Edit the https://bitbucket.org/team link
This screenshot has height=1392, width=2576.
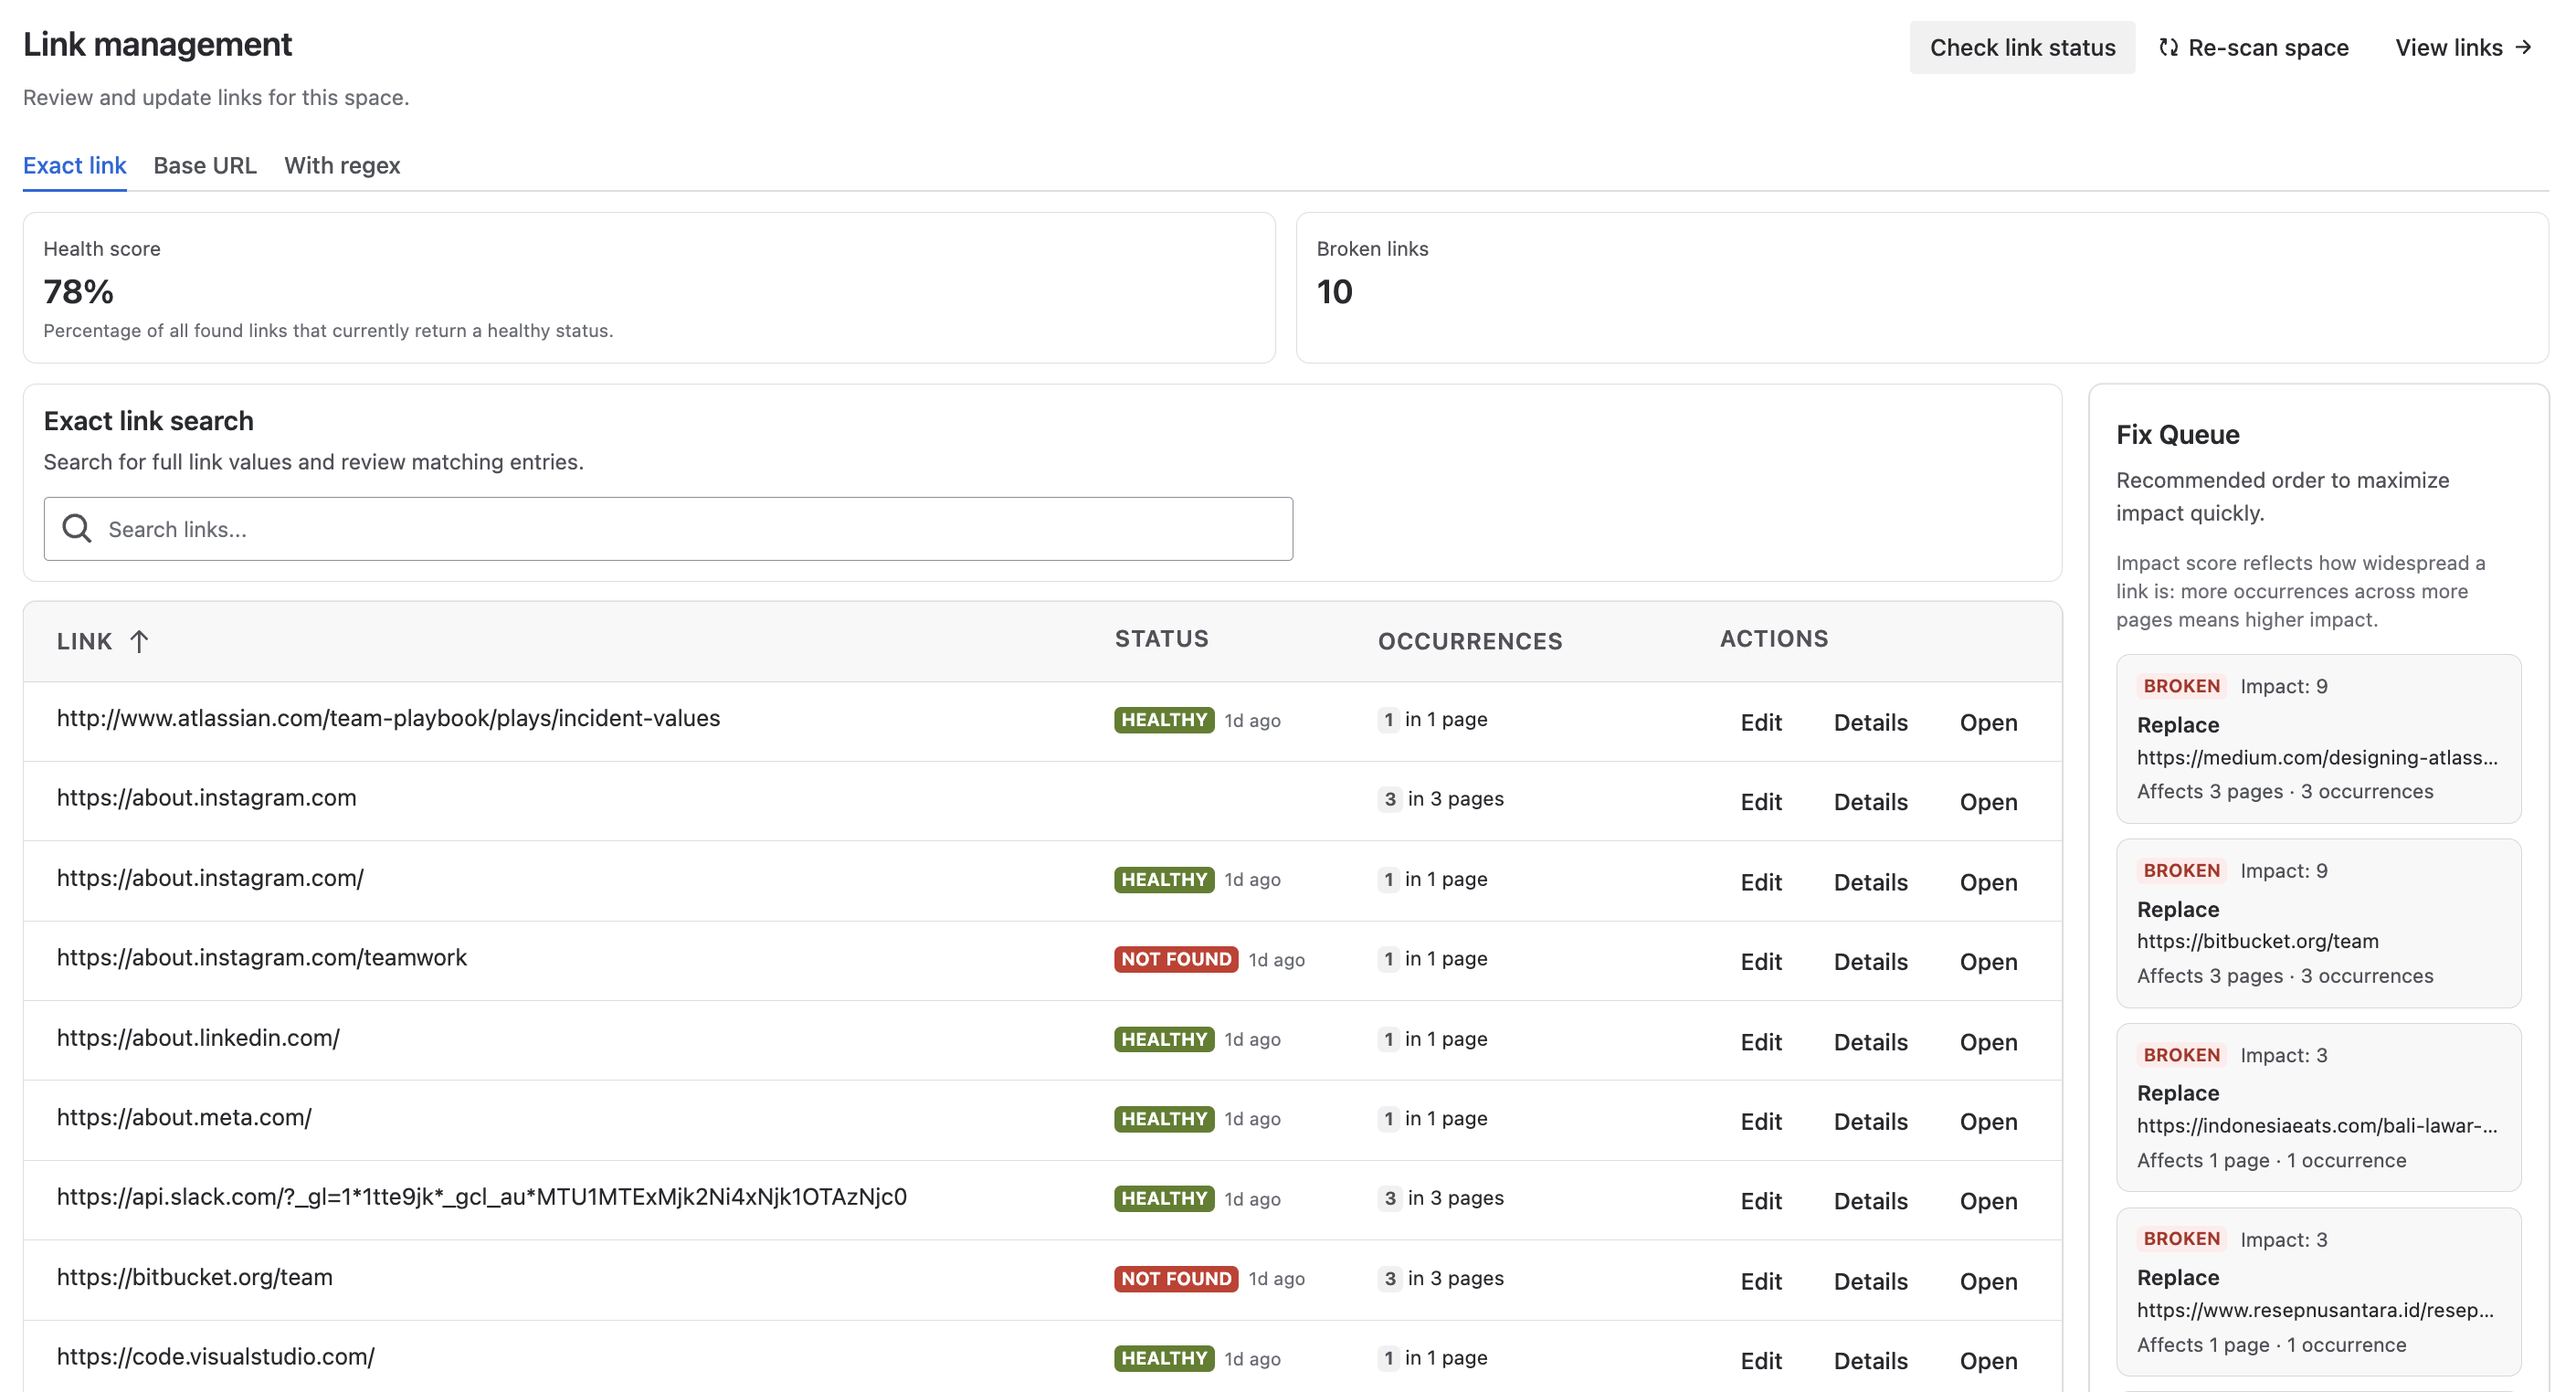(x=1761, y=1281)
